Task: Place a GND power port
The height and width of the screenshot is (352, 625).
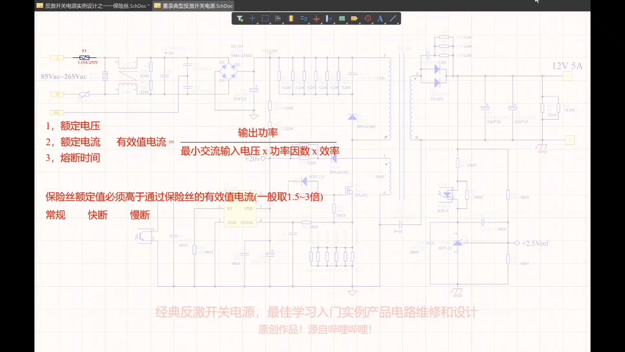Action: coord(316,19)
